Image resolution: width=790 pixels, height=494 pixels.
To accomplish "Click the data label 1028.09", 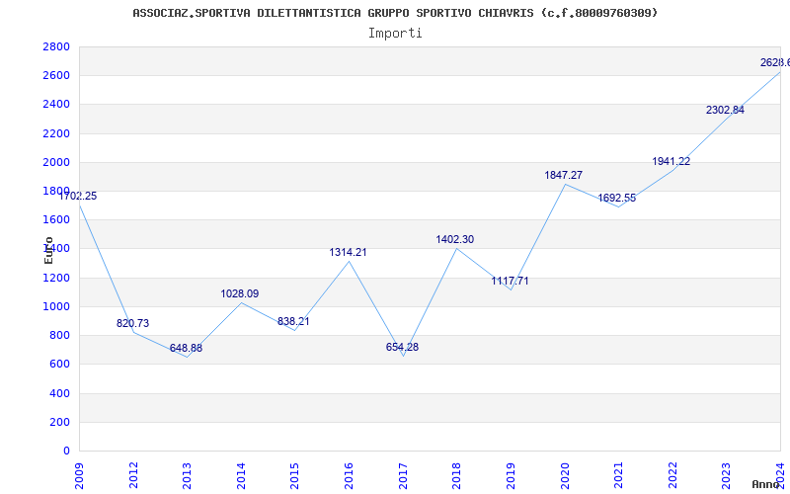I will [x=240, y=293].
